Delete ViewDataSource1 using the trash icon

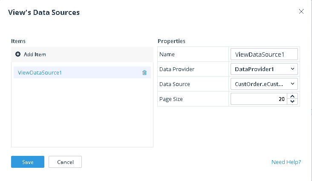tap(144, 73)
